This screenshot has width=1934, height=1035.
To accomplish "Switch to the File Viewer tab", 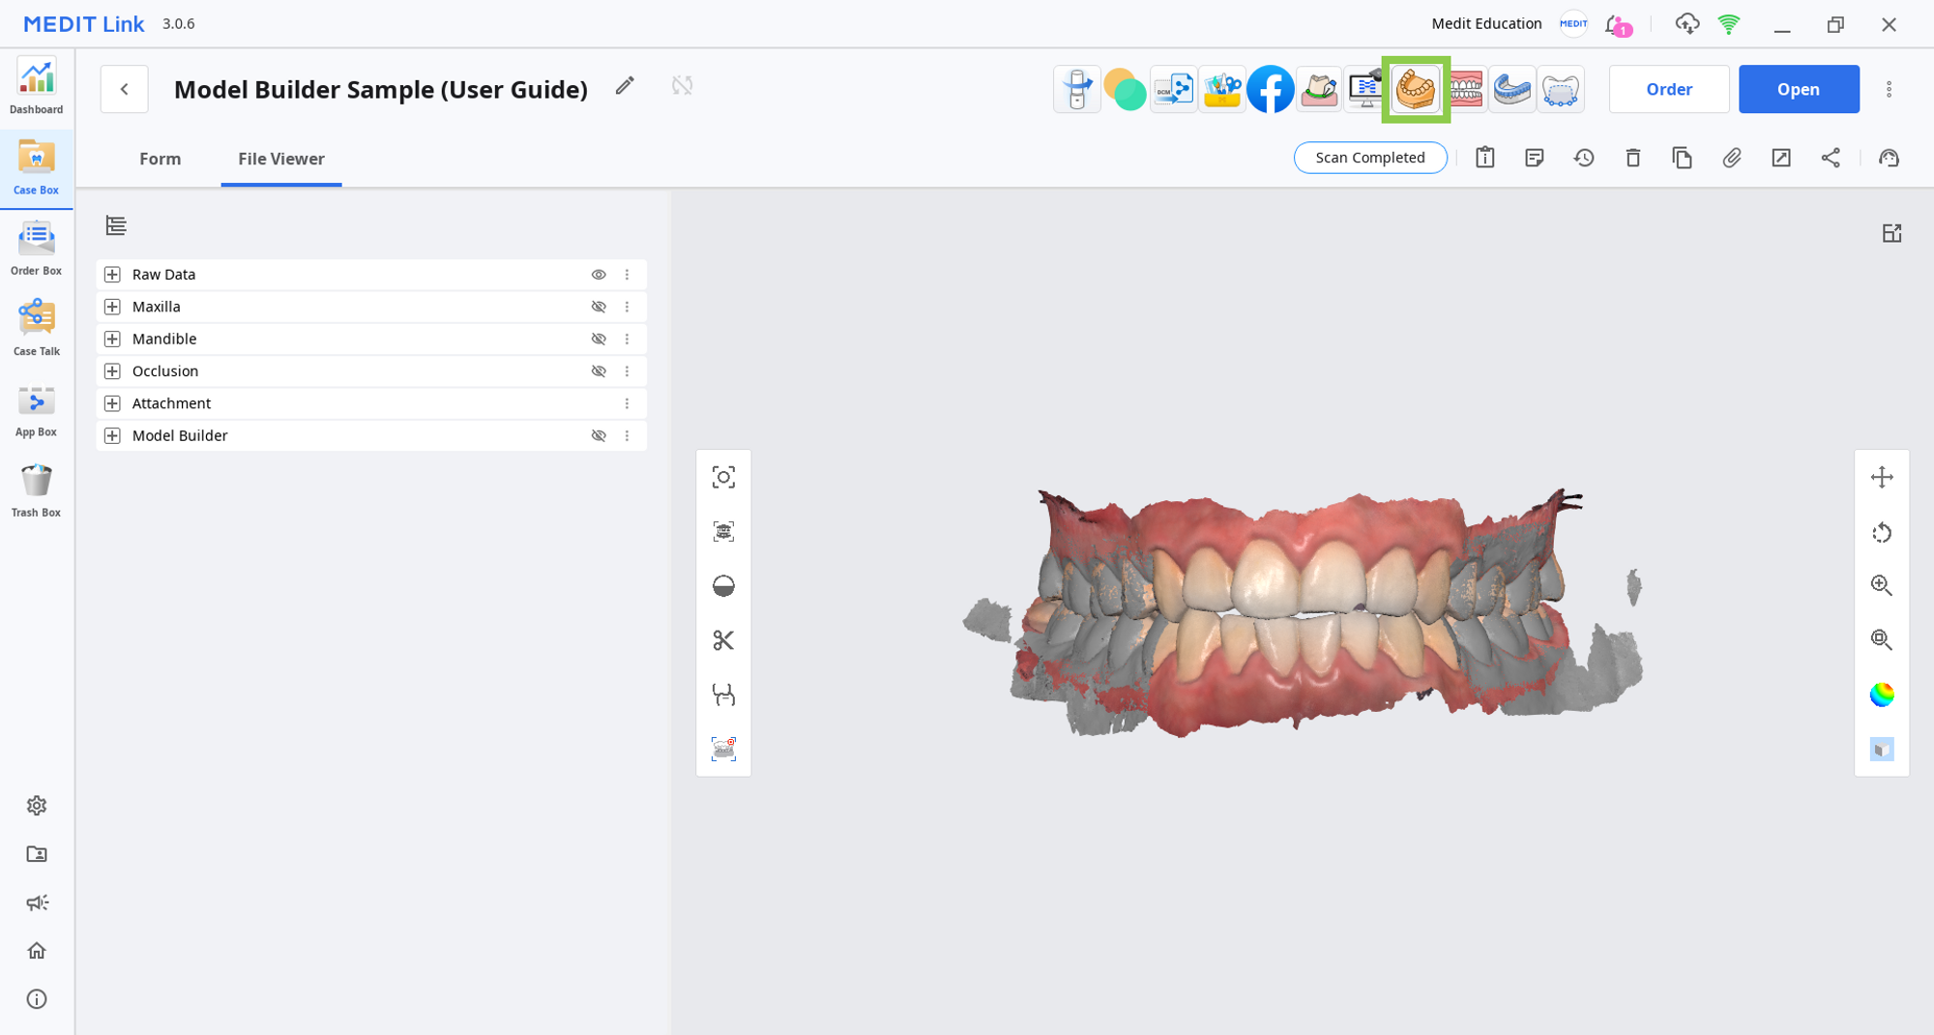I will 281,159.
